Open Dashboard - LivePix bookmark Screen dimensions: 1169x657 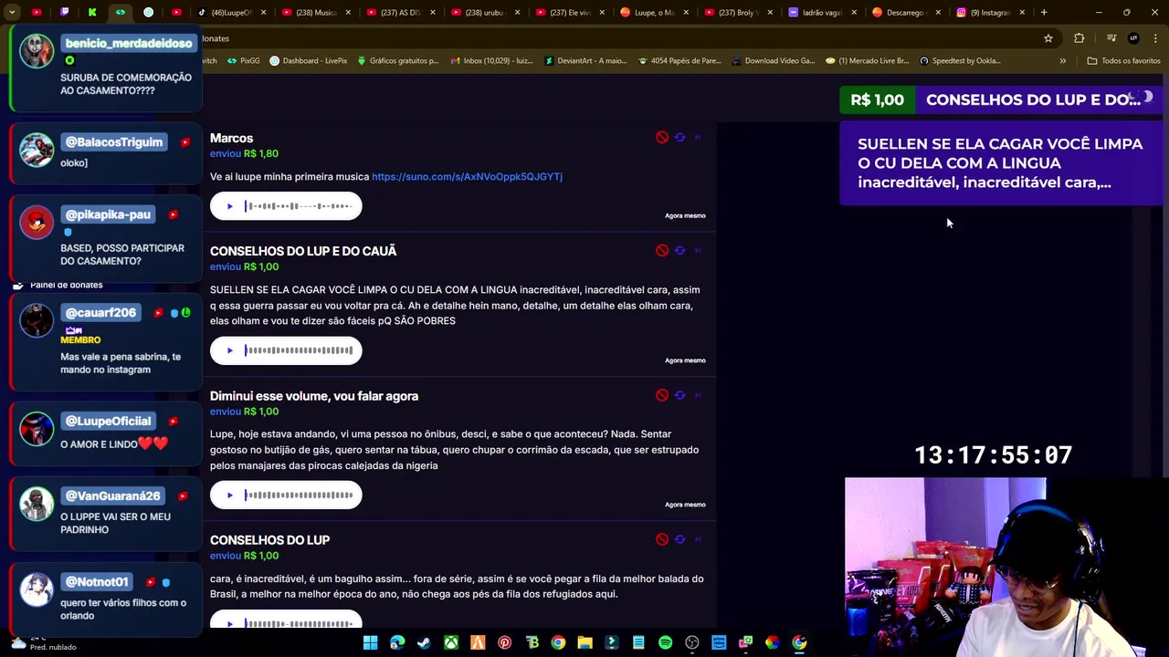[x=308, y=61]
